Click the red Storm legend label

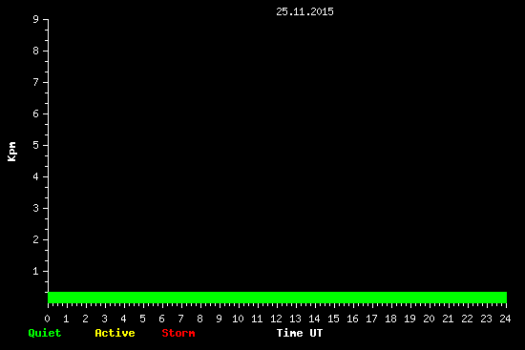(178, 333)
